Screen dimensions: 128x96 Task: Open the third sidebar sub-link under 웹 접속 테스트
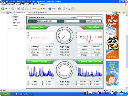point(15,26)
